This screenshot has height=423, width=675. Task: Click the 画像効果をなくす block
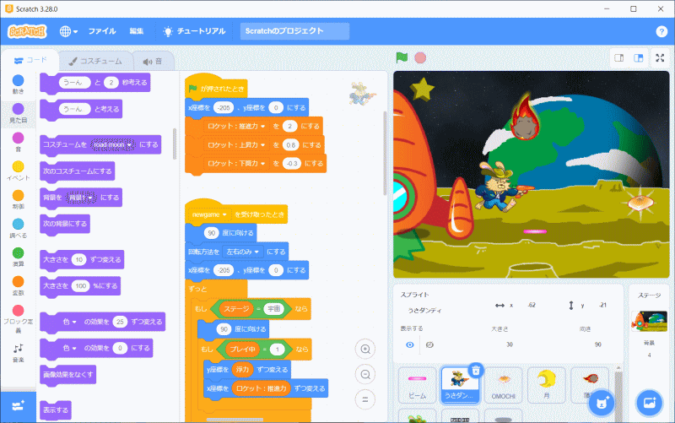[x=68, y=374]
